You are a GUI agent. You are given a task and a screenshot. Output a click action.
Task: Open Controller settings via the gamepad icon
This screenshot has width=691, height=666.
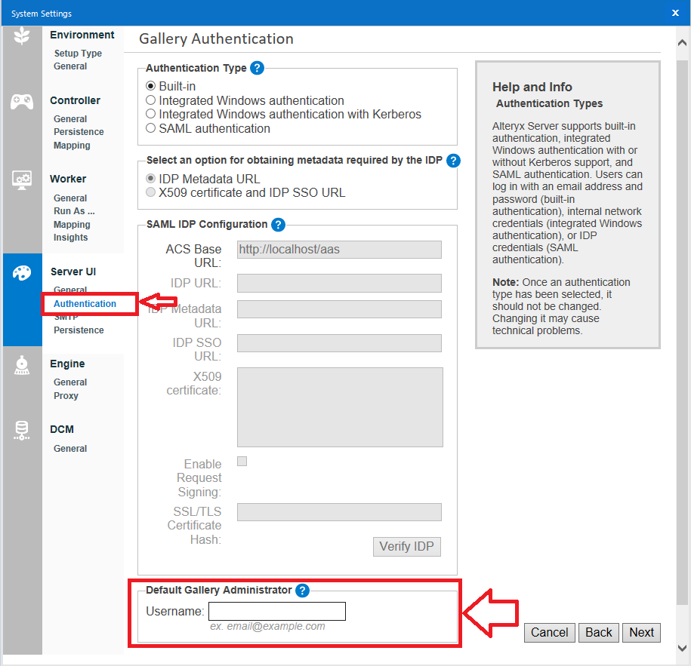click(x=22, y=100)
